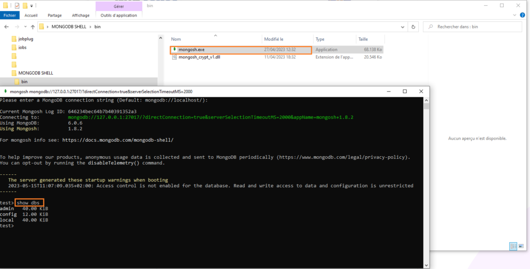Open the Affichage ribbon tab
Viewport: 530px width, 269px height.
(81, 15)
